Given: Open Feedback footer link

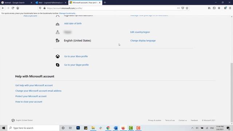Looking at the screenshot, I should (x=194, y=120).
